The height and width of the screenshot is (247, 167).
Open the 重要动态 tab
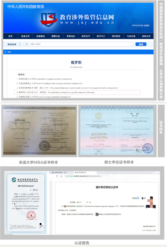pos(71,36)
